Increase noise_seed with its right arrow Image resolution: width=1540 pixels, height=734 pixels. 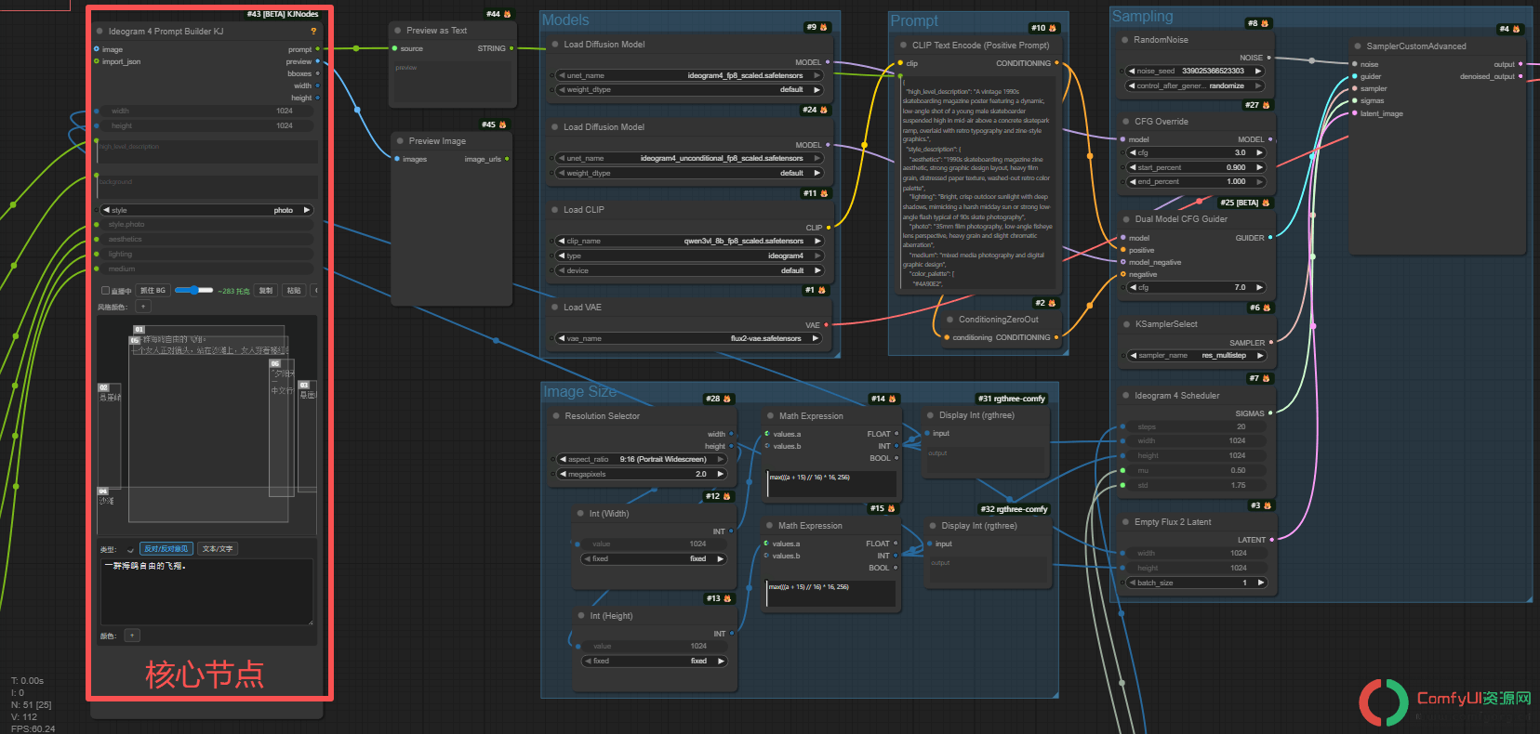[x=1257, y=71]
